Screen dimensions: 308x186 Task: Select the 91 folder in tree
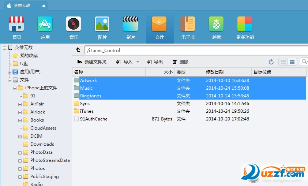pos(33,96)
